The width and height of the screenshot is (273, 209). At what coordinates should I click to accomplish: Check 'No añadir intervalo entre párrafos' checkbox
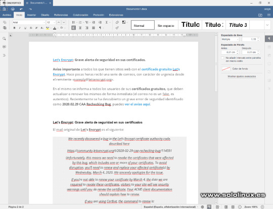[x=222, y=58]
